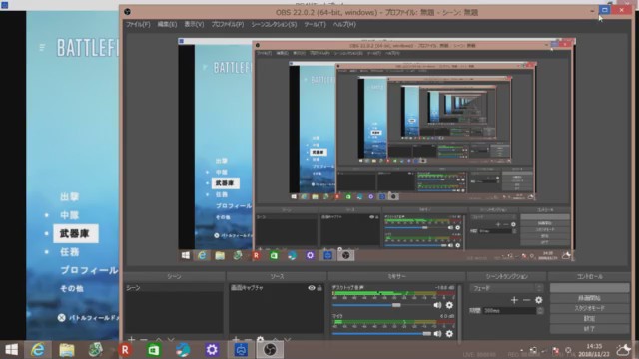Add a scene transition with plus icon
The height and width of the screenshot is (359, 639).
coord(514,300)
